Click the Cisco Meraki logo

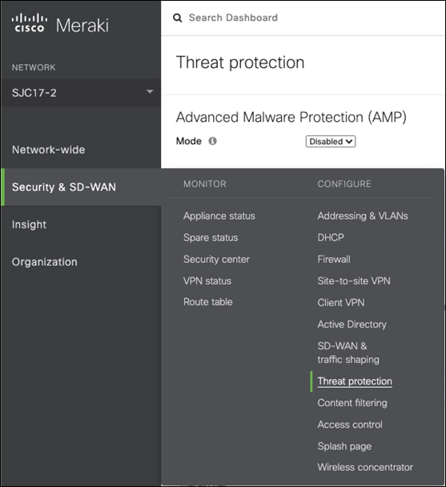60,24
